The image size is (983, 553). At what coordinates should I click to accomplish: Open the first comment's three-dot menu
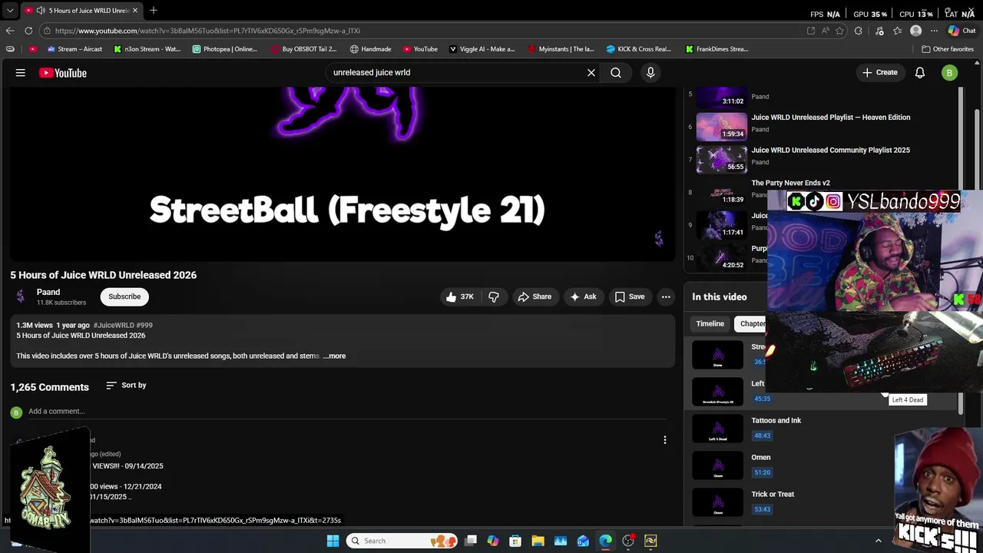(x=665, y=440)
